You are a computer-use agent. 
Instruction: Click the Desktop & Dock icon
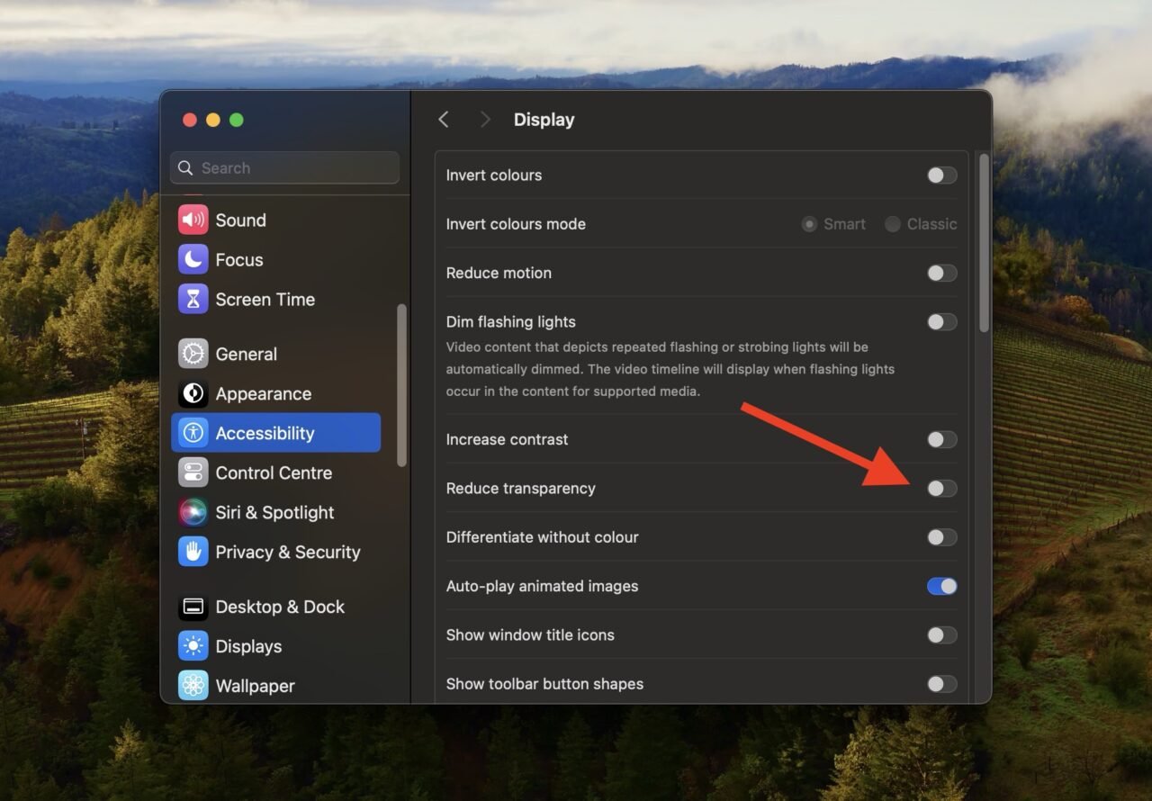tap(193, 607)
